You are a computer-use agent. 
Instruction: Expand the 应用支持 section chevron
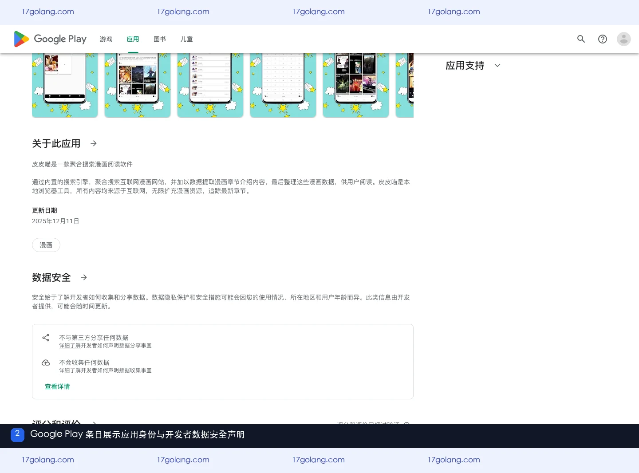pos(497,65)
